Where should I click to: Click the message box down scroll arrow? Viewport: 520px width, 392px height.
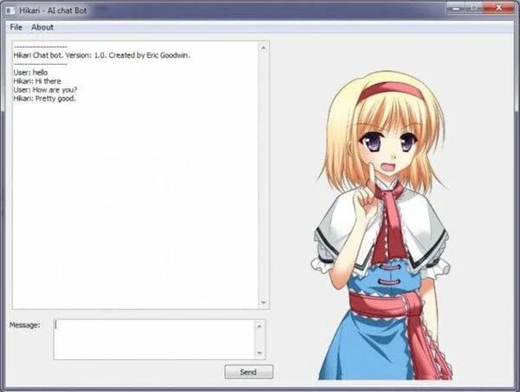(x=260, y=353)
